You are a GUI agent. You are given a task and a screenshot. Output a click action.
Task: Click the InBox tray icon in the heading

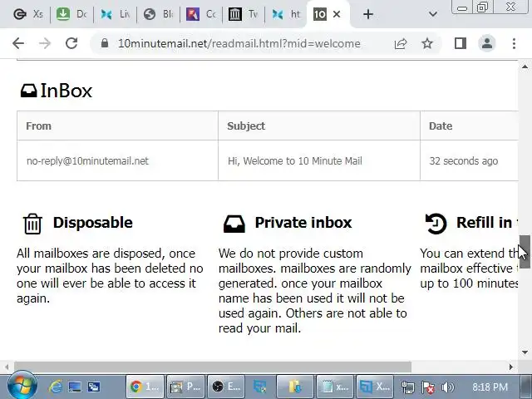point(28,91)
